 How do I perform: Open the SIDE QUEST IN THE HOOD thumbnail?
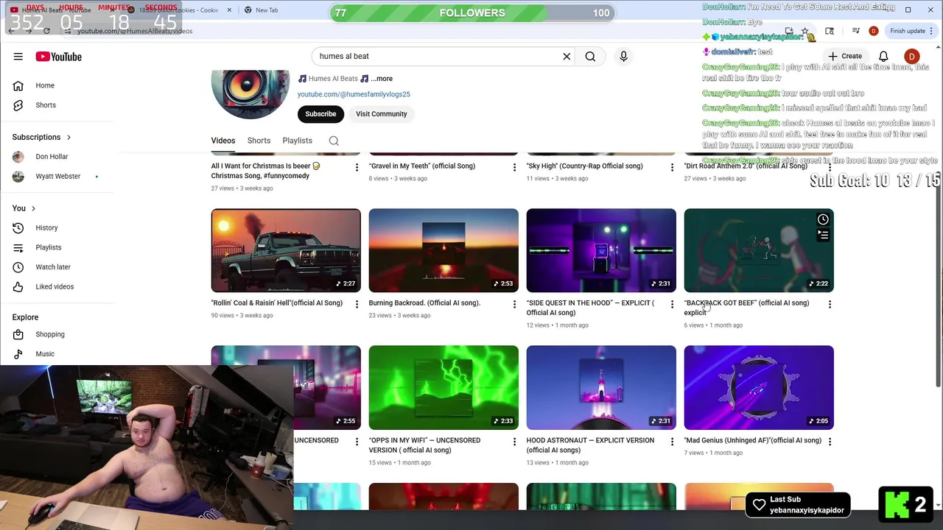(601, 250)
